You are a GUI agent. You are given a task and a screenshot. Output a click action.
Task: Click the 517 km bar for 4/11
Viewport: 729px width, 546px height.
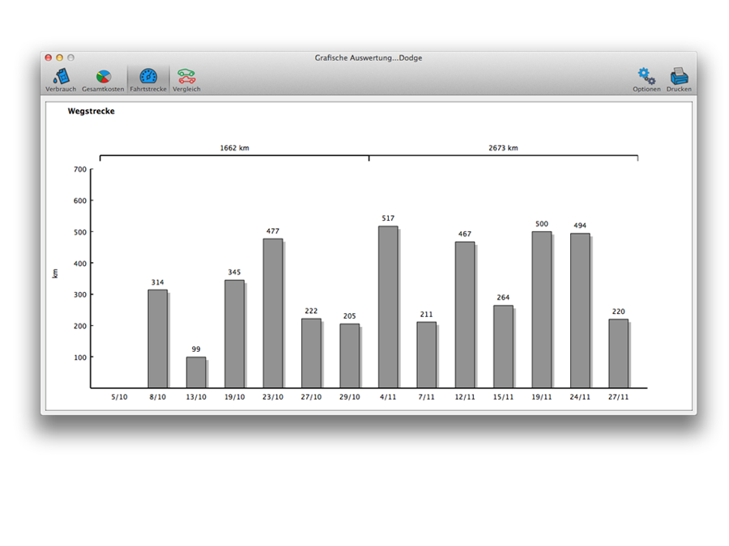click(x=388, y=307)
